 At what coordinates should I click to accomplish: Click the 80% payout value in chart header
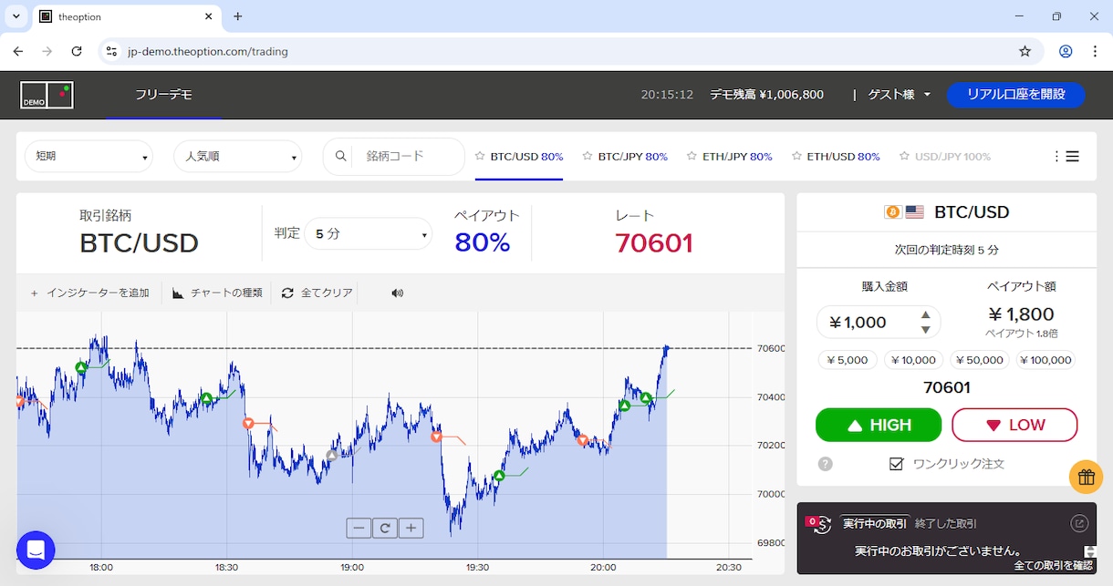tap(483, 243)
